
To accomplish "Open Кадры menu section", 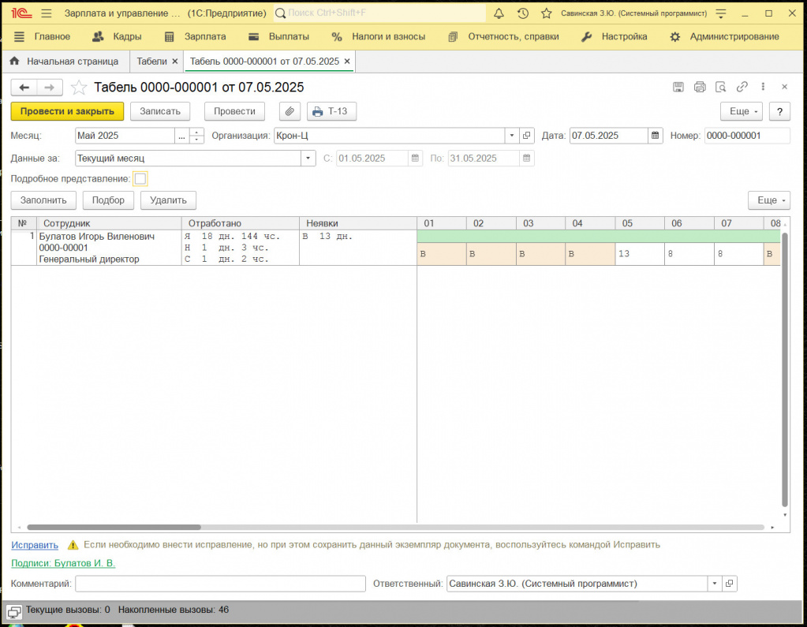I will (117, 36).
